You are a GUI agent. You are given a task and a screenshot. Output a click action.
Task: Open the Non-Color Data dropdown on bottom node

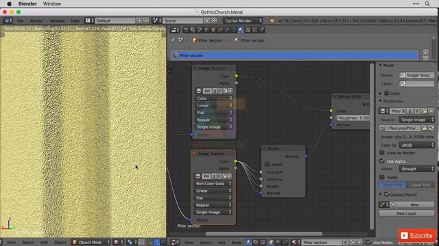click(213, 184)
